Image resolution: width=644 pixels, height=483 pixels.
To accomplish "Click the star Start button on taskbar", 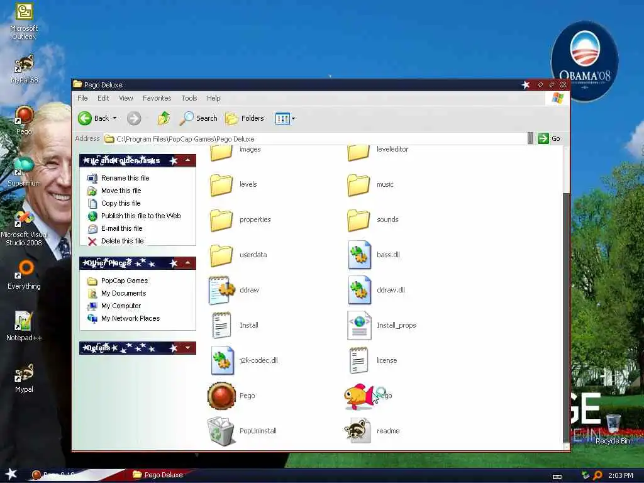I will (x=11, y=474).
